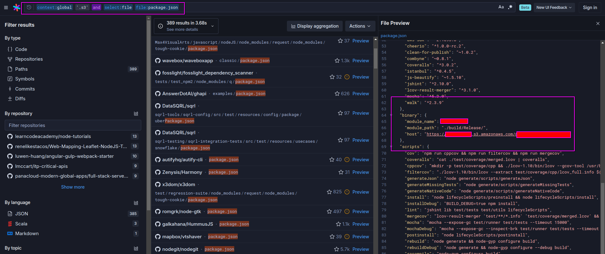This screenshot has width=605, height=254.
Task: Select renelikestacos Web-Mapping-Leaflet repository filter
Action: coord(73,146)
